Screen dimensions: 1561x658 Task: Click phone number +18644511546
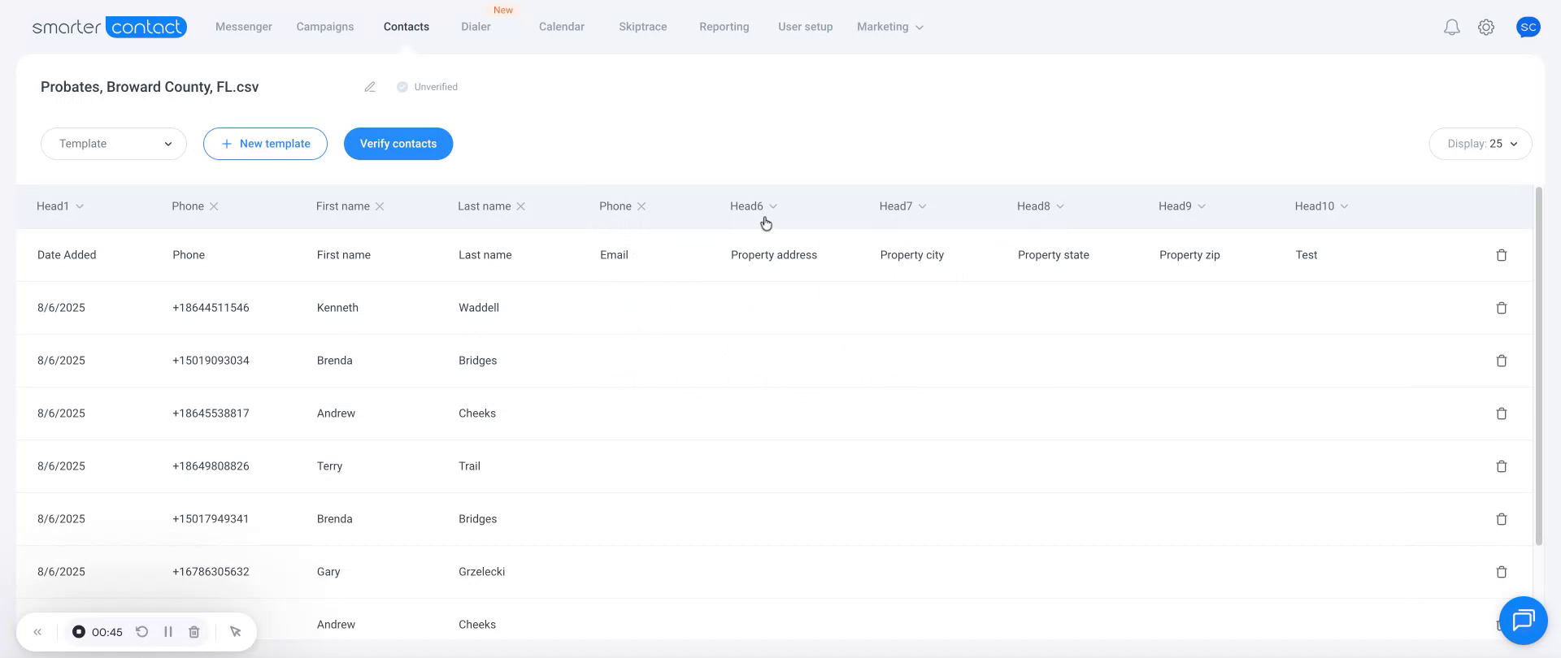(211, 308)
